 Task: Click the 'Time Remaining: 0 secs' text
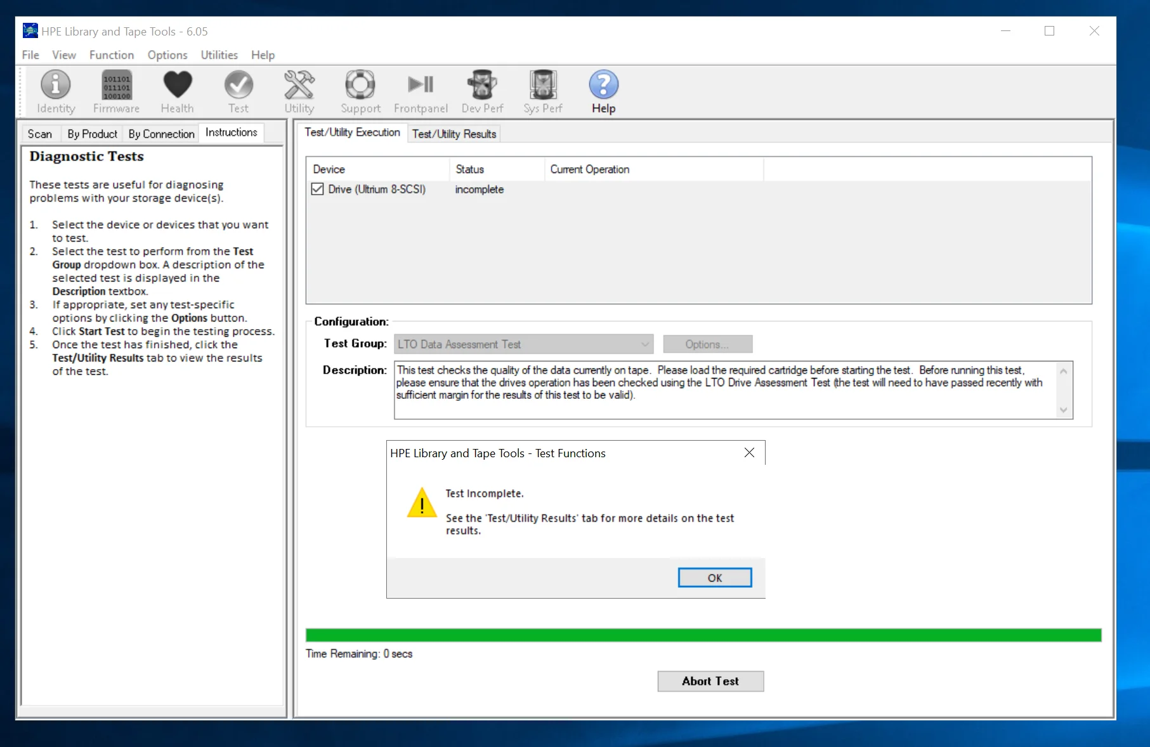click(x=359, y=654)
